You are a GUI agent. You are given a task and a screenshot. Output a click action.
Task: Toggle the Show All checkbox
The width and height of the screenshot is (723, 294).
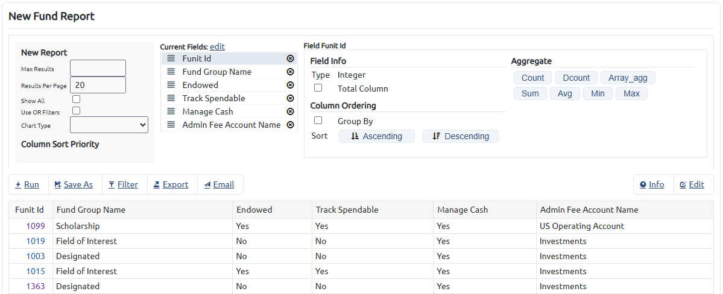pyautogui.click(x=76, y=99)
